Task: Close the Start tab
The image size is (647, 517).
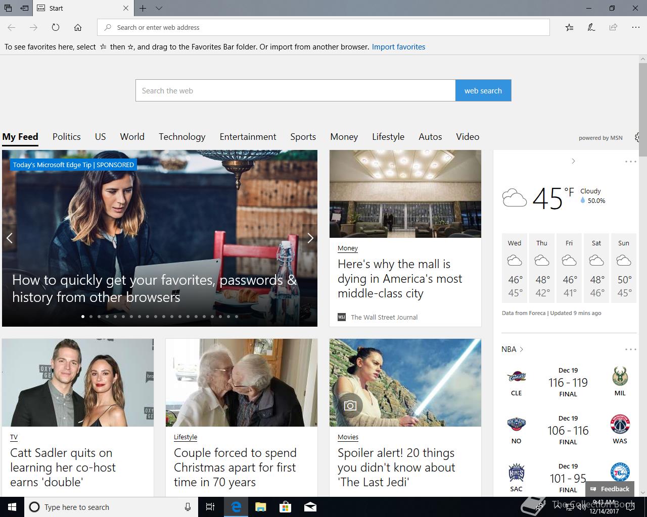Action: coord(126,8)
